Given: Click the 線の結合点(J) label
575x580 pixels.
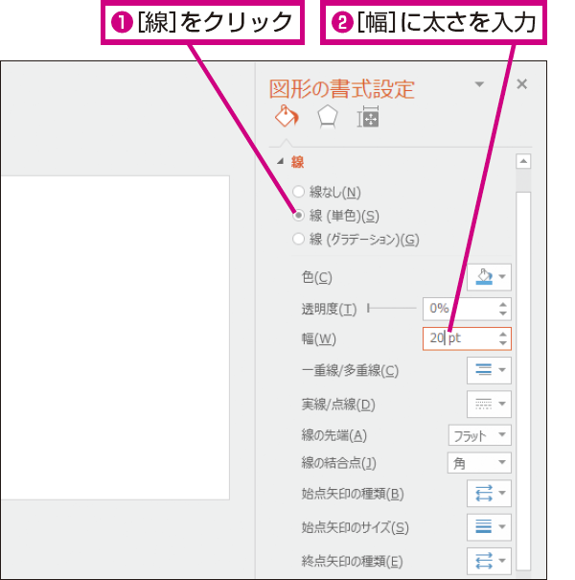Looking at the screenshot, I should point(338,463).
